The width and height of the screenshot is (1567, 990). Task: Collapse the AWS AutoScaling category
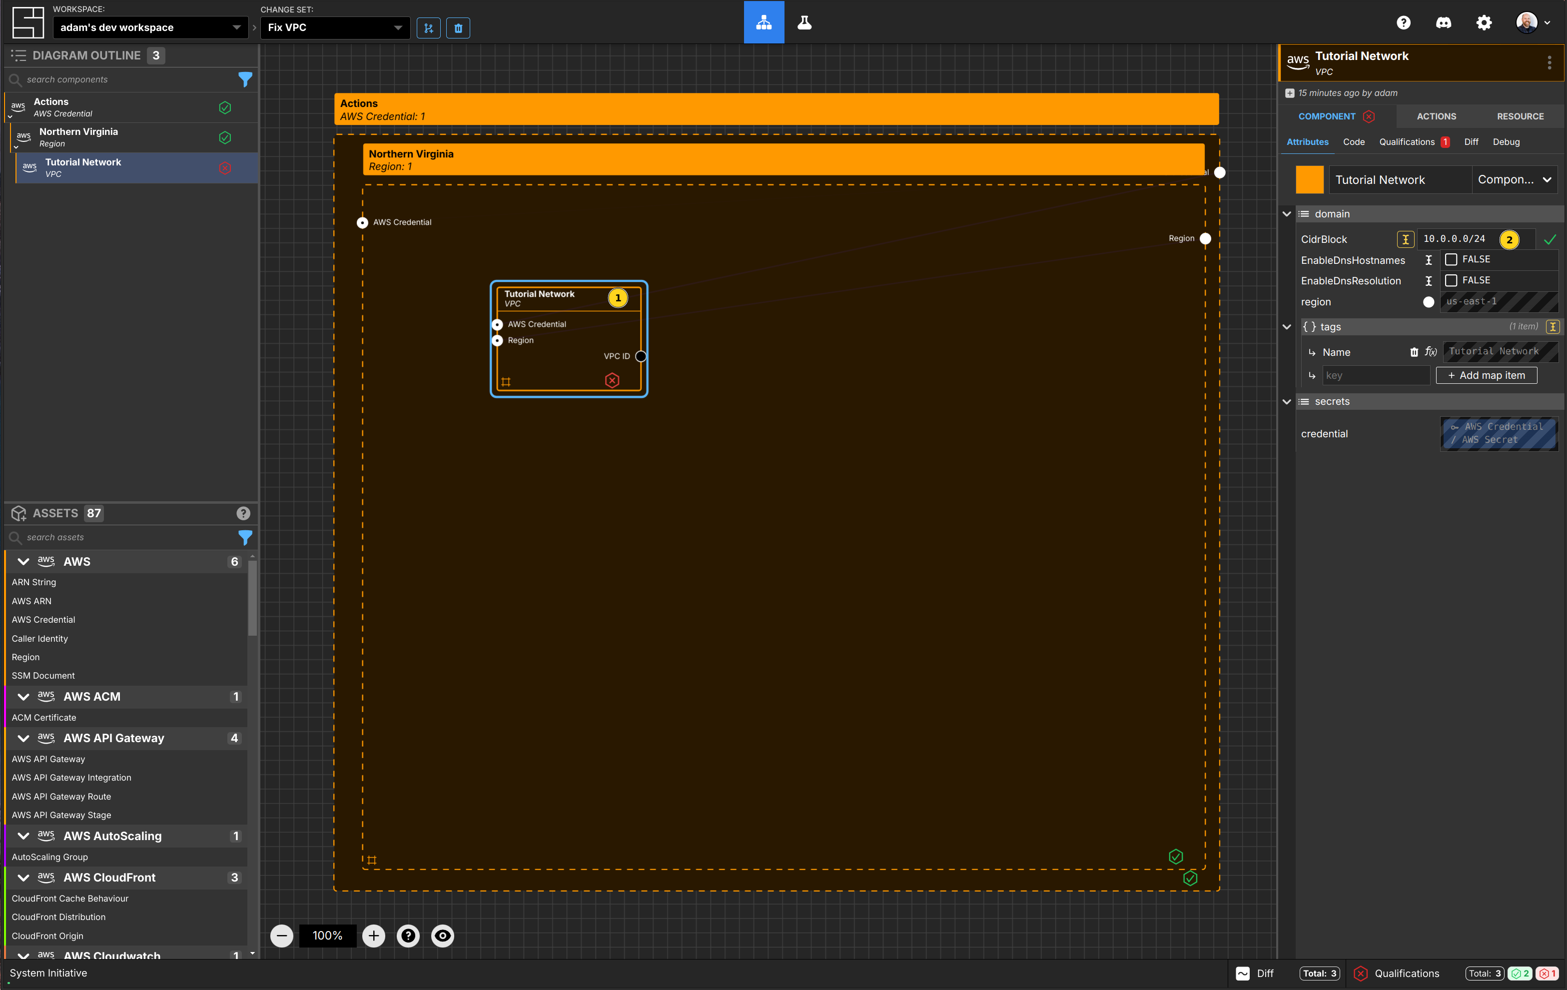pos(23,836)
